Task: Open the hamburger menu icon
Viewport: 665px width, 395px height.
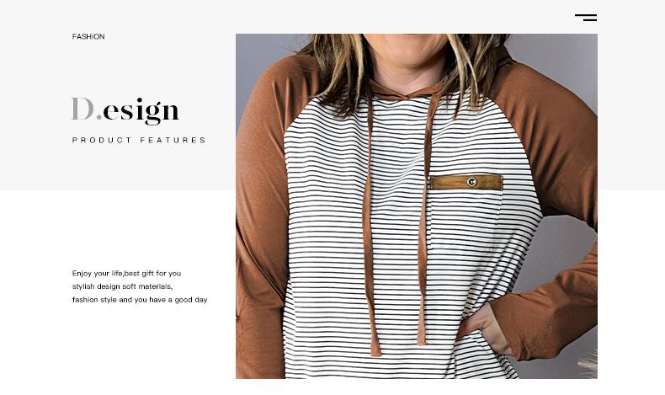Action: point(586,18)
